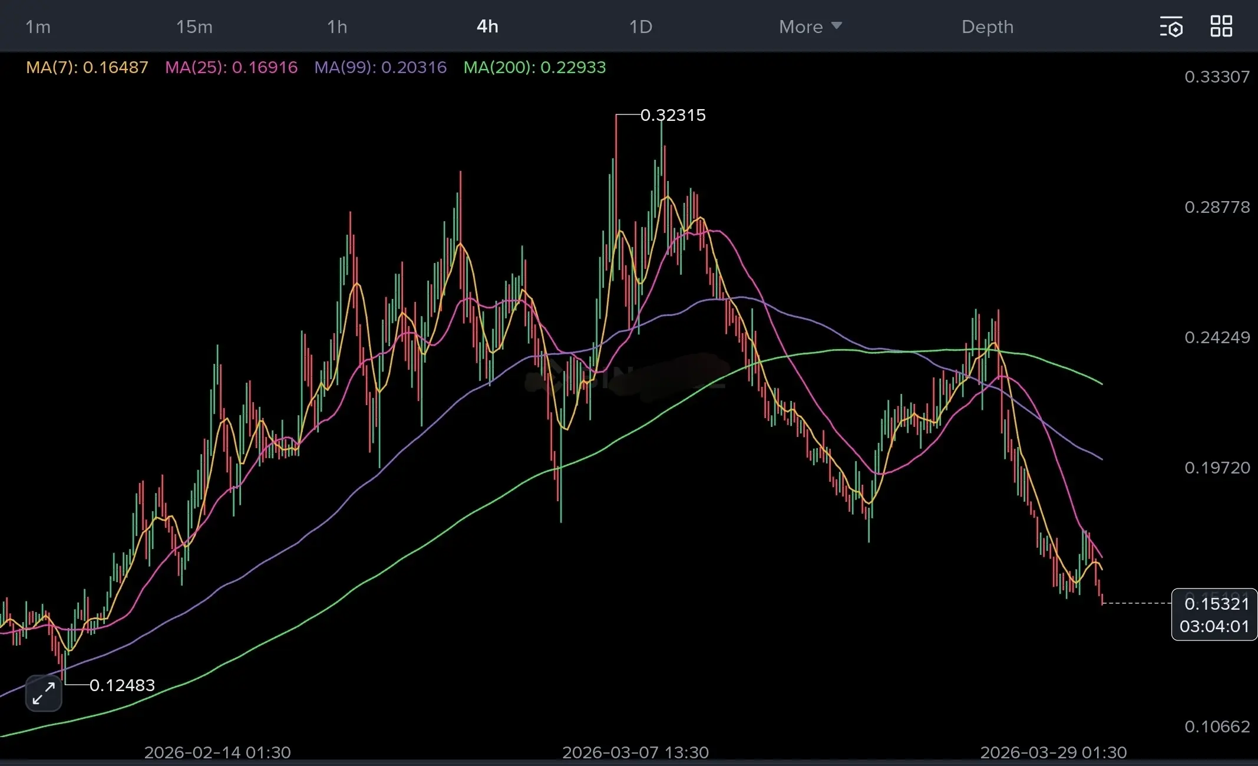Expand the More intervals dropdown
Screen dimensions: 1258x766
(801, 27)
